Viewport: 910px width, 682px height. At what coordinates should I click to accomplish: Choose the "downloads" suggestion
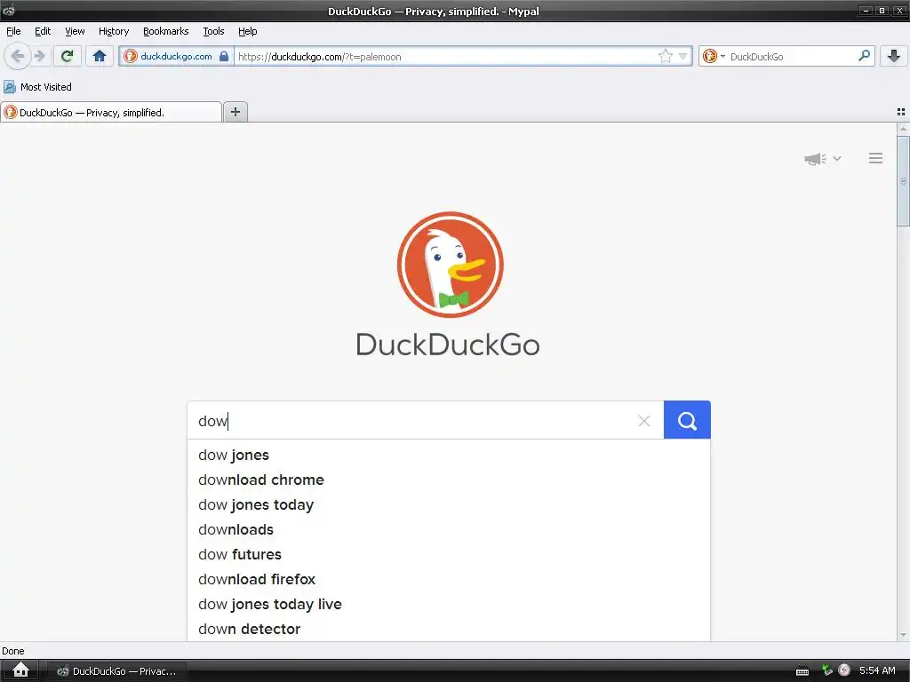tap(449, 530)
